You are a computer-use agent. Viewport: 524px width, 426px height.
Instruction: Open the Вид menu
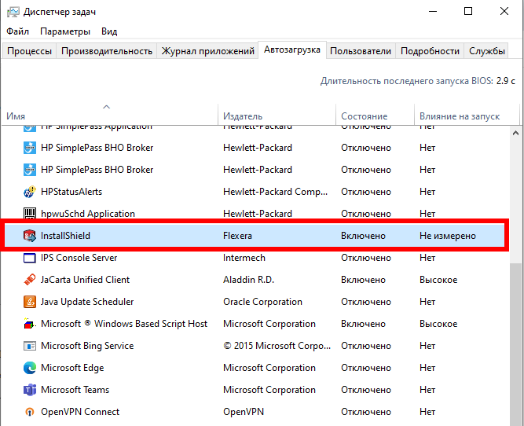pyautogui.click(x=109, y=31)
